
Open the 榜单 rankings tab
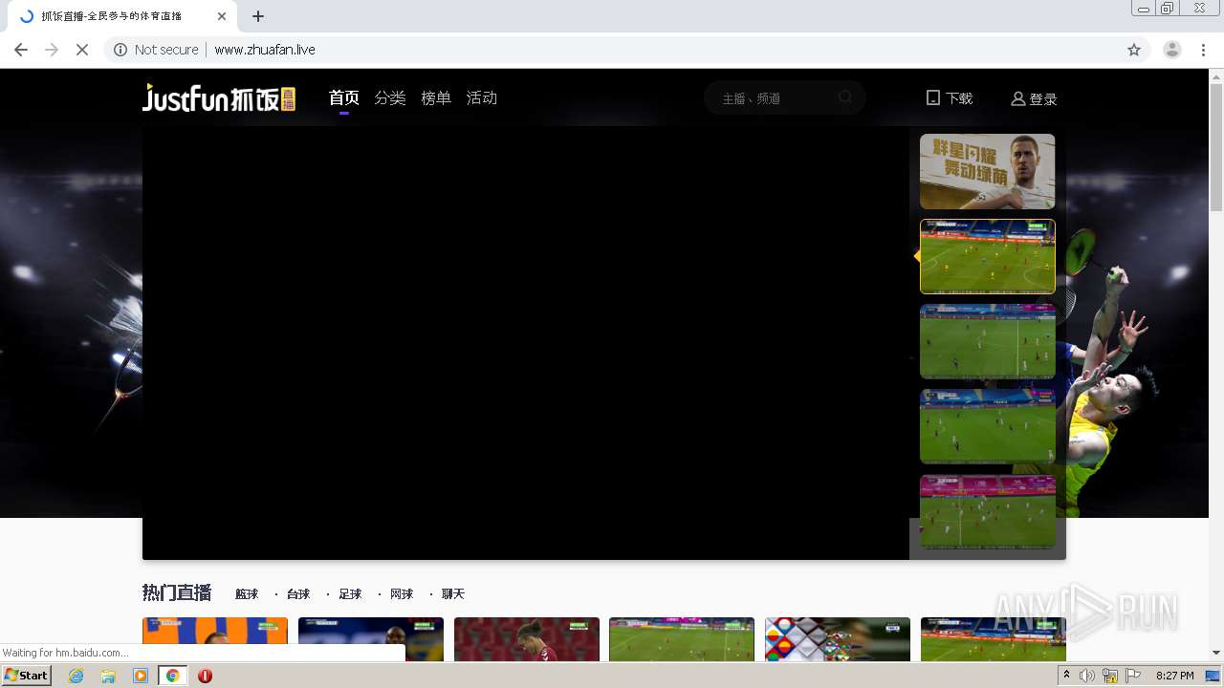[x=436, y=97]
